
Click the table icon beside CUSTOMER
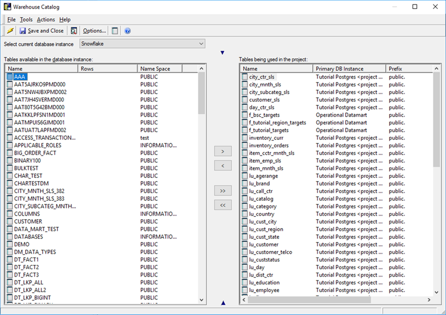[x=9, y=221]
